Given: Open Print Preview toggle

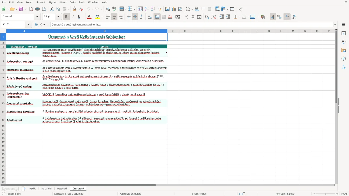Looking at the screenshot, I should pyautogui.click(x=44, y=9).
